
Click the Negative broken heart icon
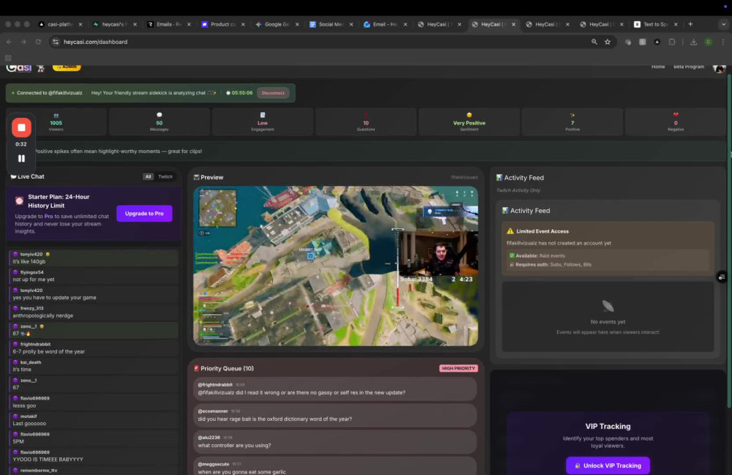676,115
